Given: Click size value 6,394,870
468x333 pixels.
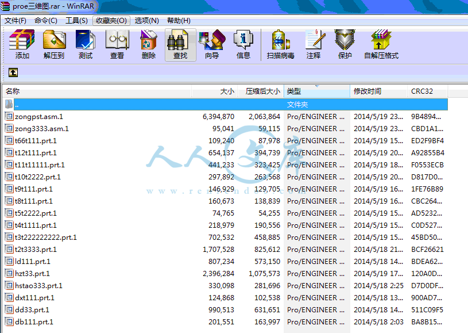Looking at the screenshot, I should tap(218, 116).
